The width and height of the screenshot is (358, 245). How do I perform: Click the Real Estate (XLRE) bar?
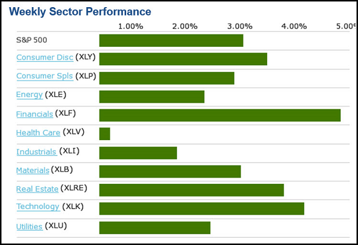(191, 190)
